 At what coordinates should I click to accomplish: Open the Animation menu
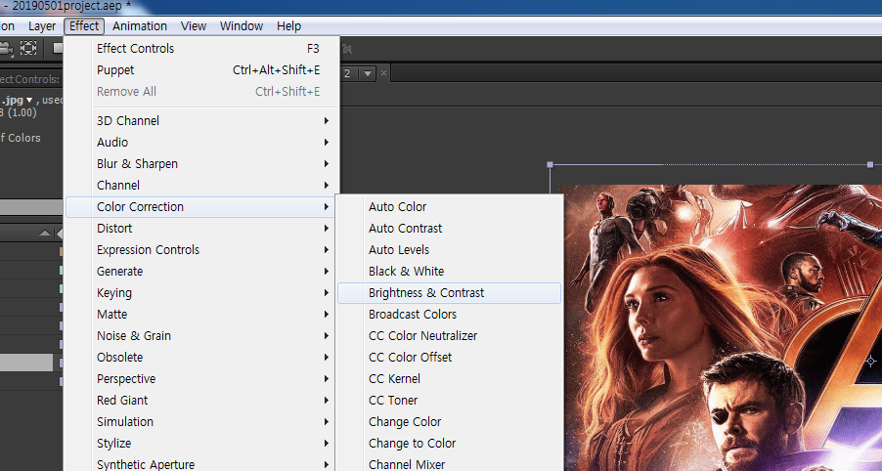coord(140,25)
